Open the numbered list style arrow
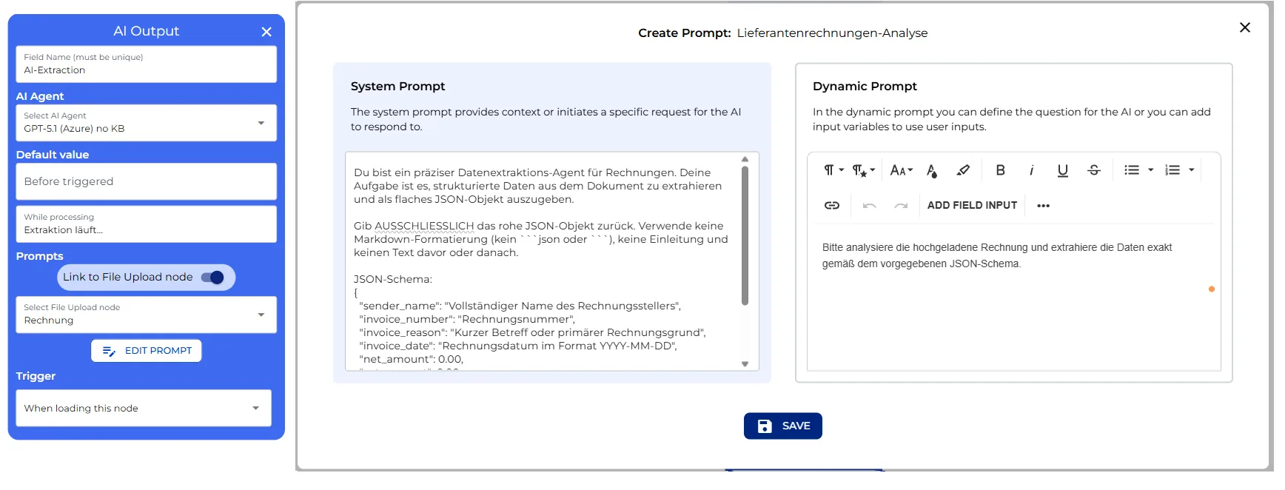Viewport: 1285px width, 490px height. [1191, 170]
